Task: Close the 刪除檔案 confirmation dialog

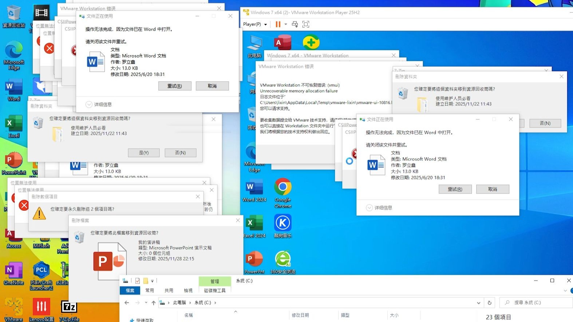Action: click(238, 220)
